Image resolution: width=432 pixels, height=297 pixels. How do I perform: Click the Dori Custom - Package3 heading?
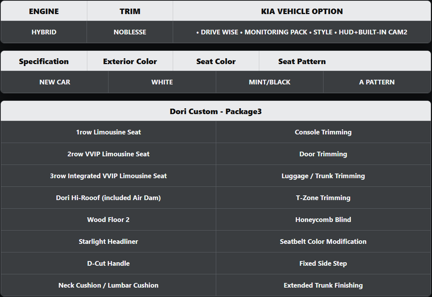pyautogui.click(x=216, y=111)
